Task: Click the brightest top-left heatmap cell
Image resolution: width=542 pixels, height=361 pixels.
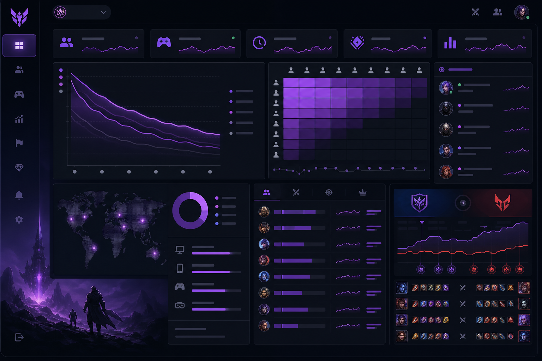Action: pyautogui.click(x=291, y=83)
